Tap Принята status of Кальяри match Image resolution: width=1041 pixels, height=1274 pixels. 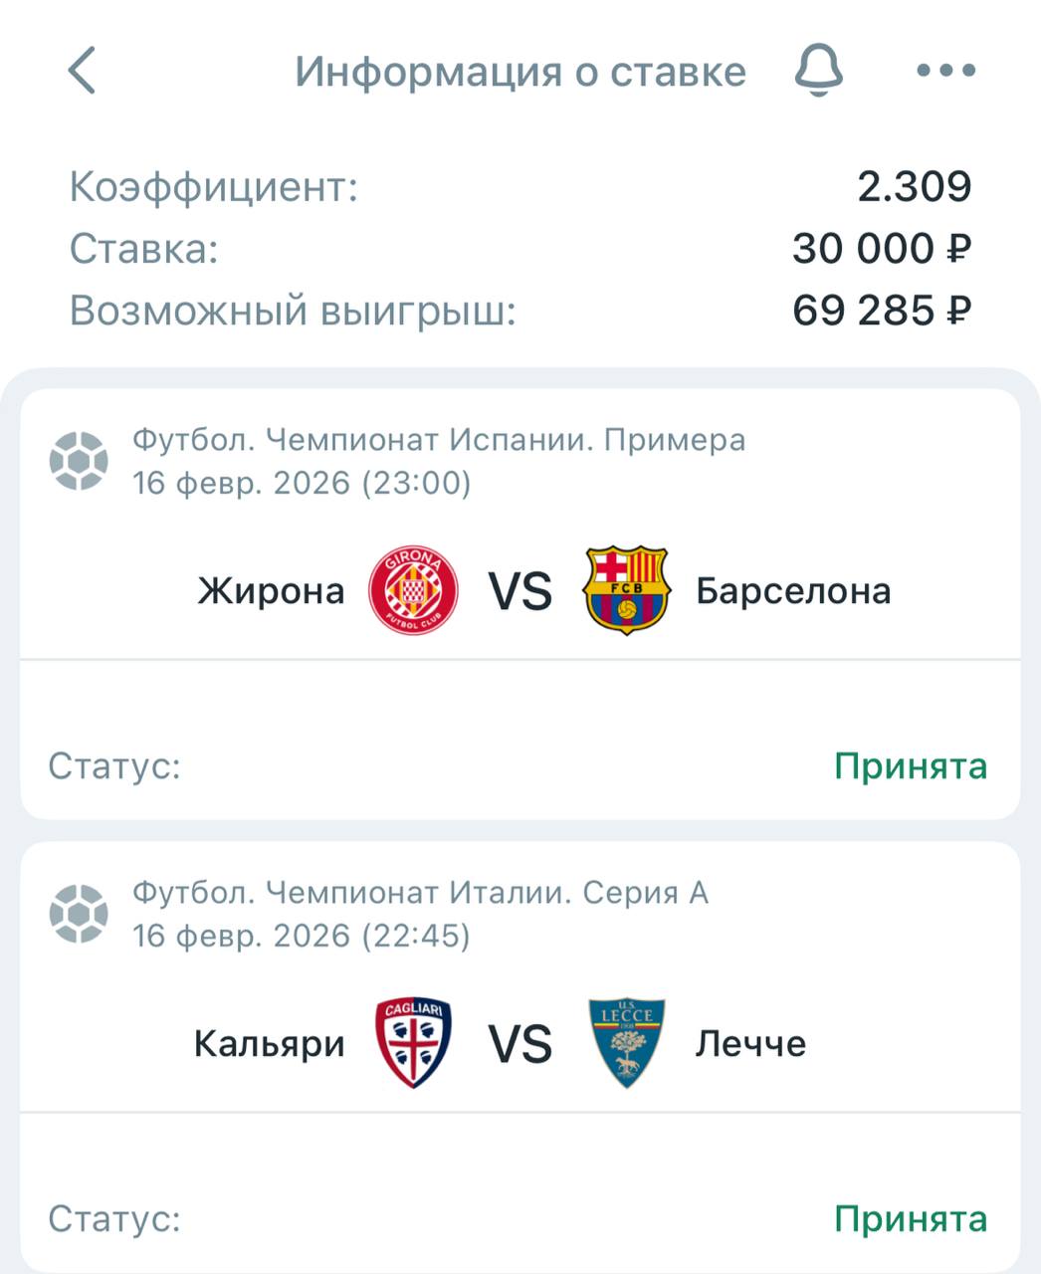[910, 1219]
